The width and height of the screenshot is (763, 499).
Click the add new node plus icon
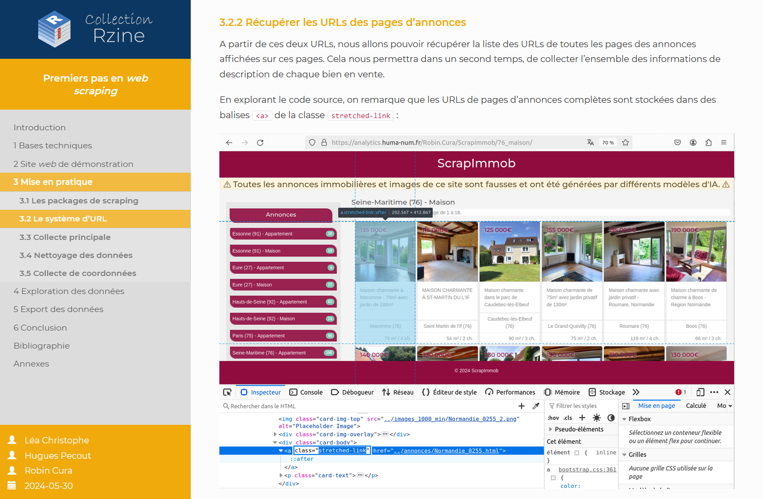(x=521, y=406)
